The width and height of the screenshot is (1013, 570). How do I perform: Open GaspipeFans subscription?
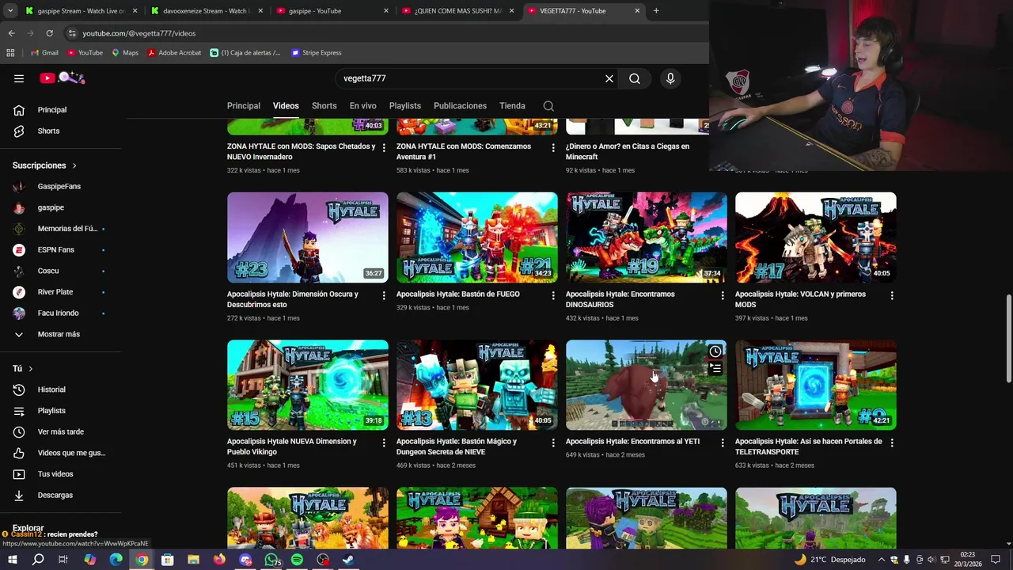[60, 186]
